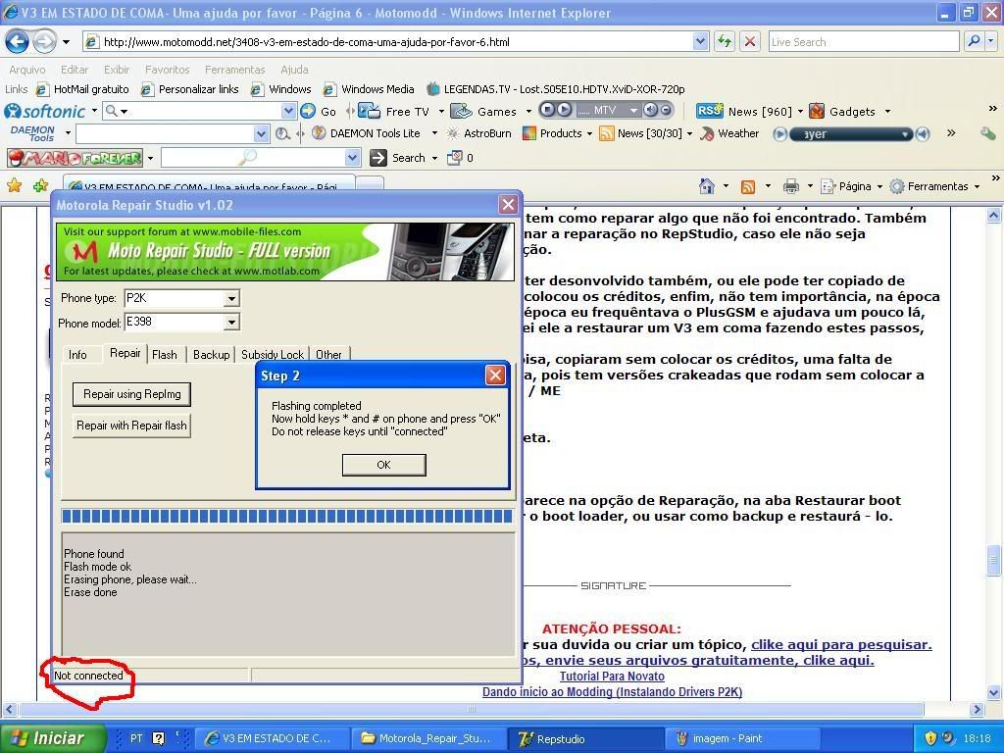Click the Dando início ao Modding link
The width and height of the screenshot is (1004, 753).
612,692
